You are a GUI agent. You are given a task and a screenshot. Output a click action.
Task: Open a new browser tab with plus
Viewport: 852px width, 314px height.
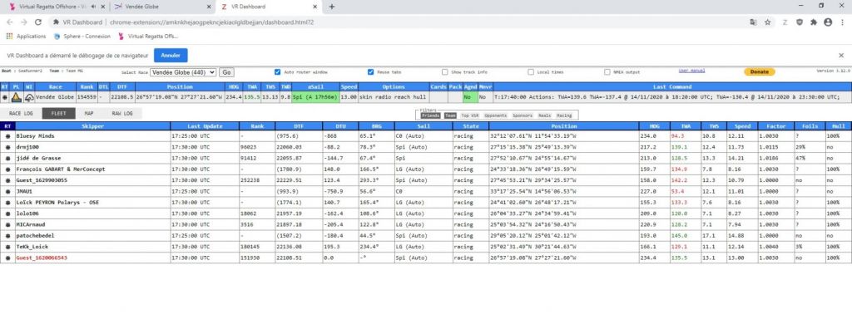[331, 7]
